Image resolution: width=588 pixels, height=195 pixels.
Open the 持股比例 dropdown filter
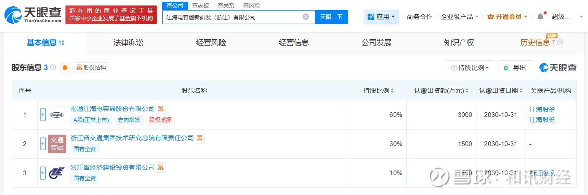470,68
